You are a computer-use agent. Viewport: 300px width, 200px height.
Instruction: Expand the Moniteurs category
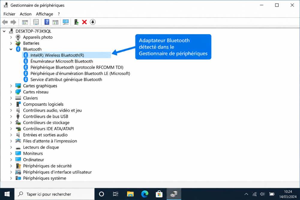[x=11, y=153]
